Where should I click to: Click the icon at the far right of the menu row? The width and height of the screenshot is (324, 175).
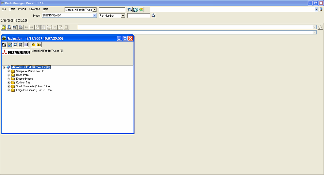coord(321,9)
